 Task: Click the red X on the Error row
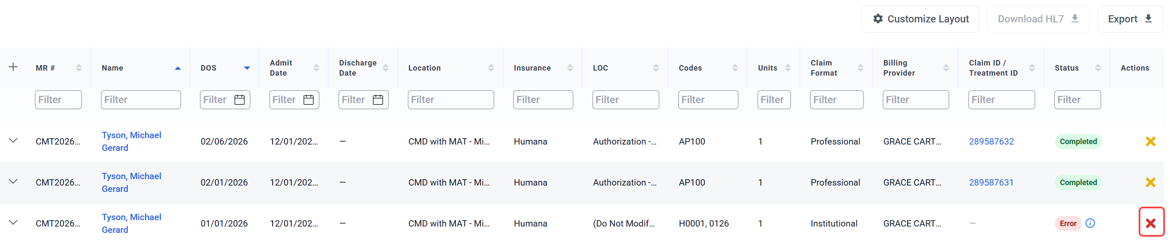point(1151,223)
